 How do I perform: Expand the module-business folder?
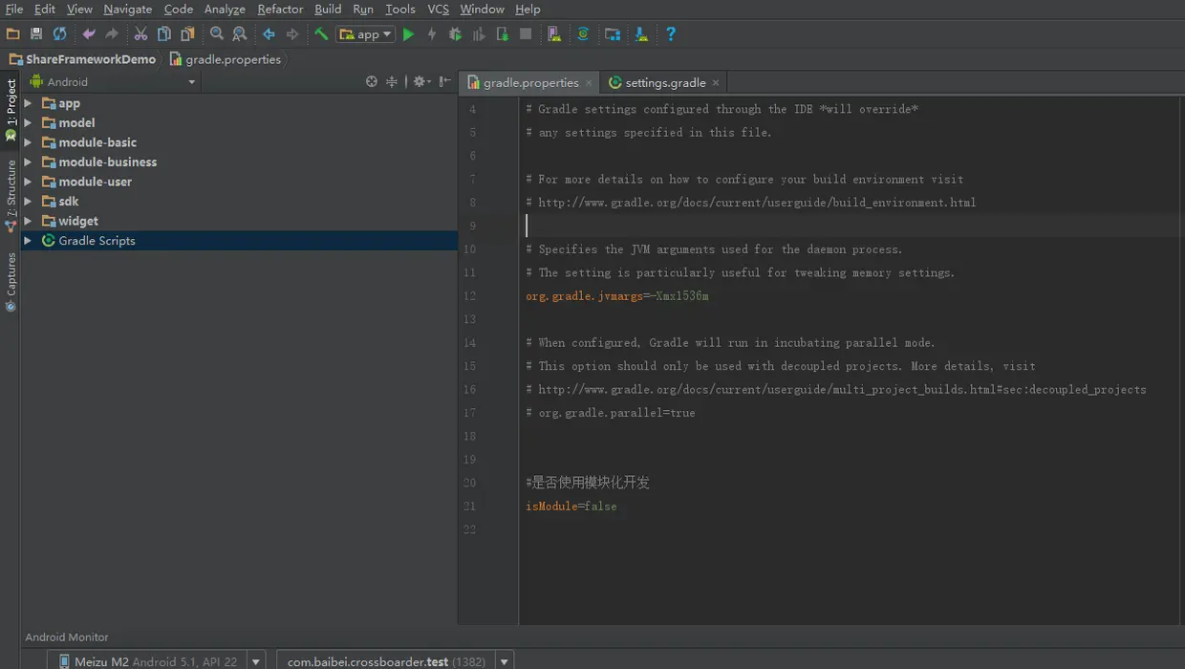28,162
